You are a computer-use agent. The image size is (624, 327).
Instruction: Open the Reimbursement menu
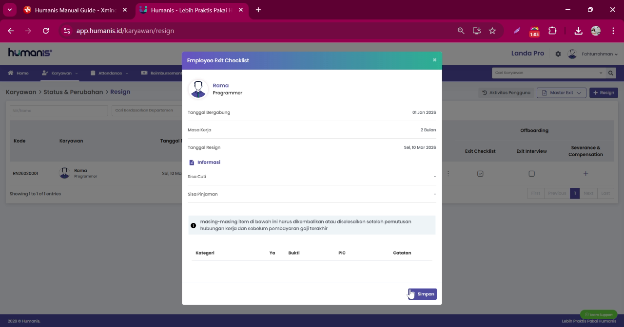(x=161, y=73)
